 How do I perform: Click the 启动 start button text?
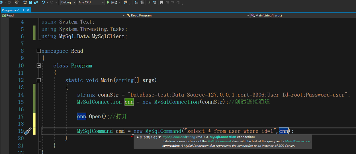pos(114,2)
